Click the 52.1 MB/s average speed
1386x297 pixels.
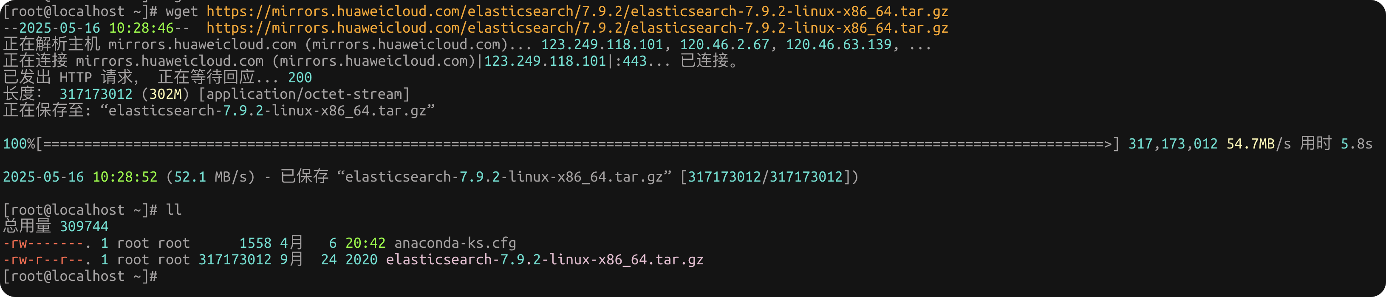[x=210, y=177]
